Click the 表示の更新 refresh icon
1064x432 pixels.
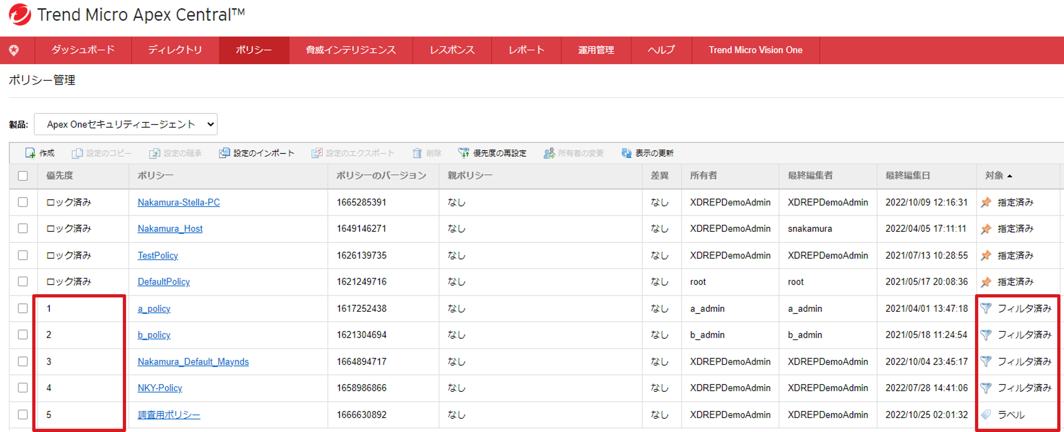tap(626, 153)
